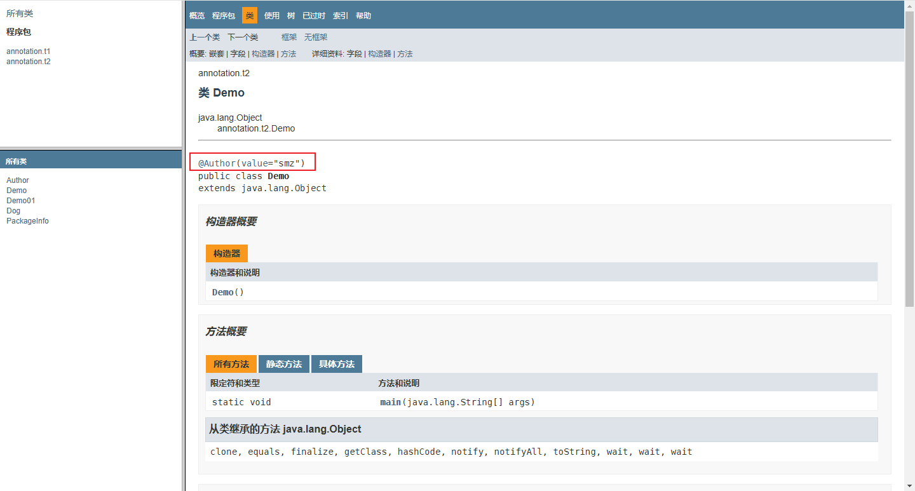Screen dimensions: 915x491
Task: Click the inherited methods list clone, equals, finalize
Action: pos(451,452)
